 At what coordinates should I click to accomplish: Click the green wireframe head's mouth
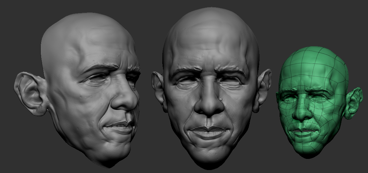click(x=304, y=131)
